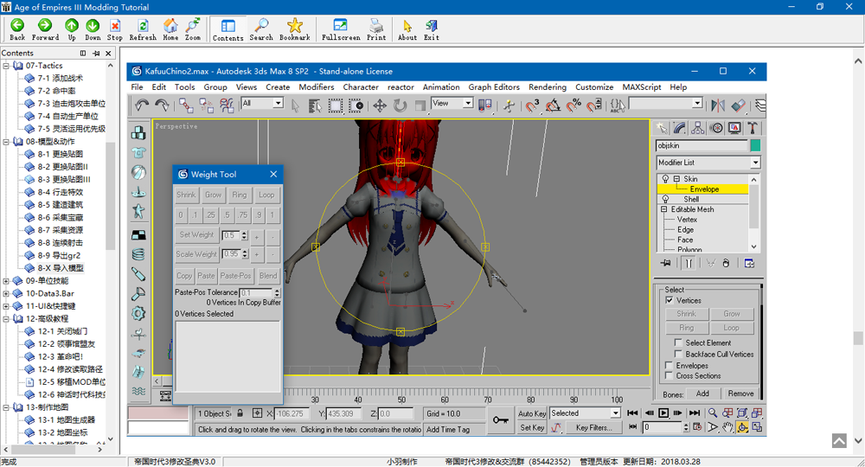
Task: Toggle the Envelopes checkbox
Action: pyautogui.click(x=670, y=366)
